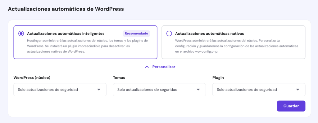Screen dimensions: 318x123
Task: Collapse the Personalizar section
Action: coord(160,67)
